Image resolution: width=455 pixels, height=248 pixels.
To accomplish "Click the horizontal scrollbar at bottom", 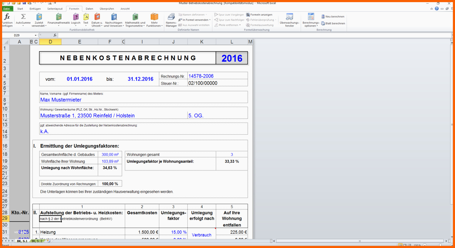I will (359, 241).
